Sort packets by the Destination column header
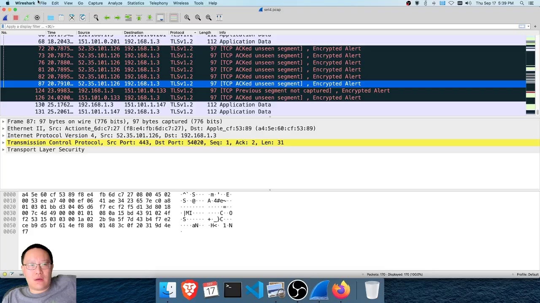Screen dimensions: 540x303 pos(146,32)
